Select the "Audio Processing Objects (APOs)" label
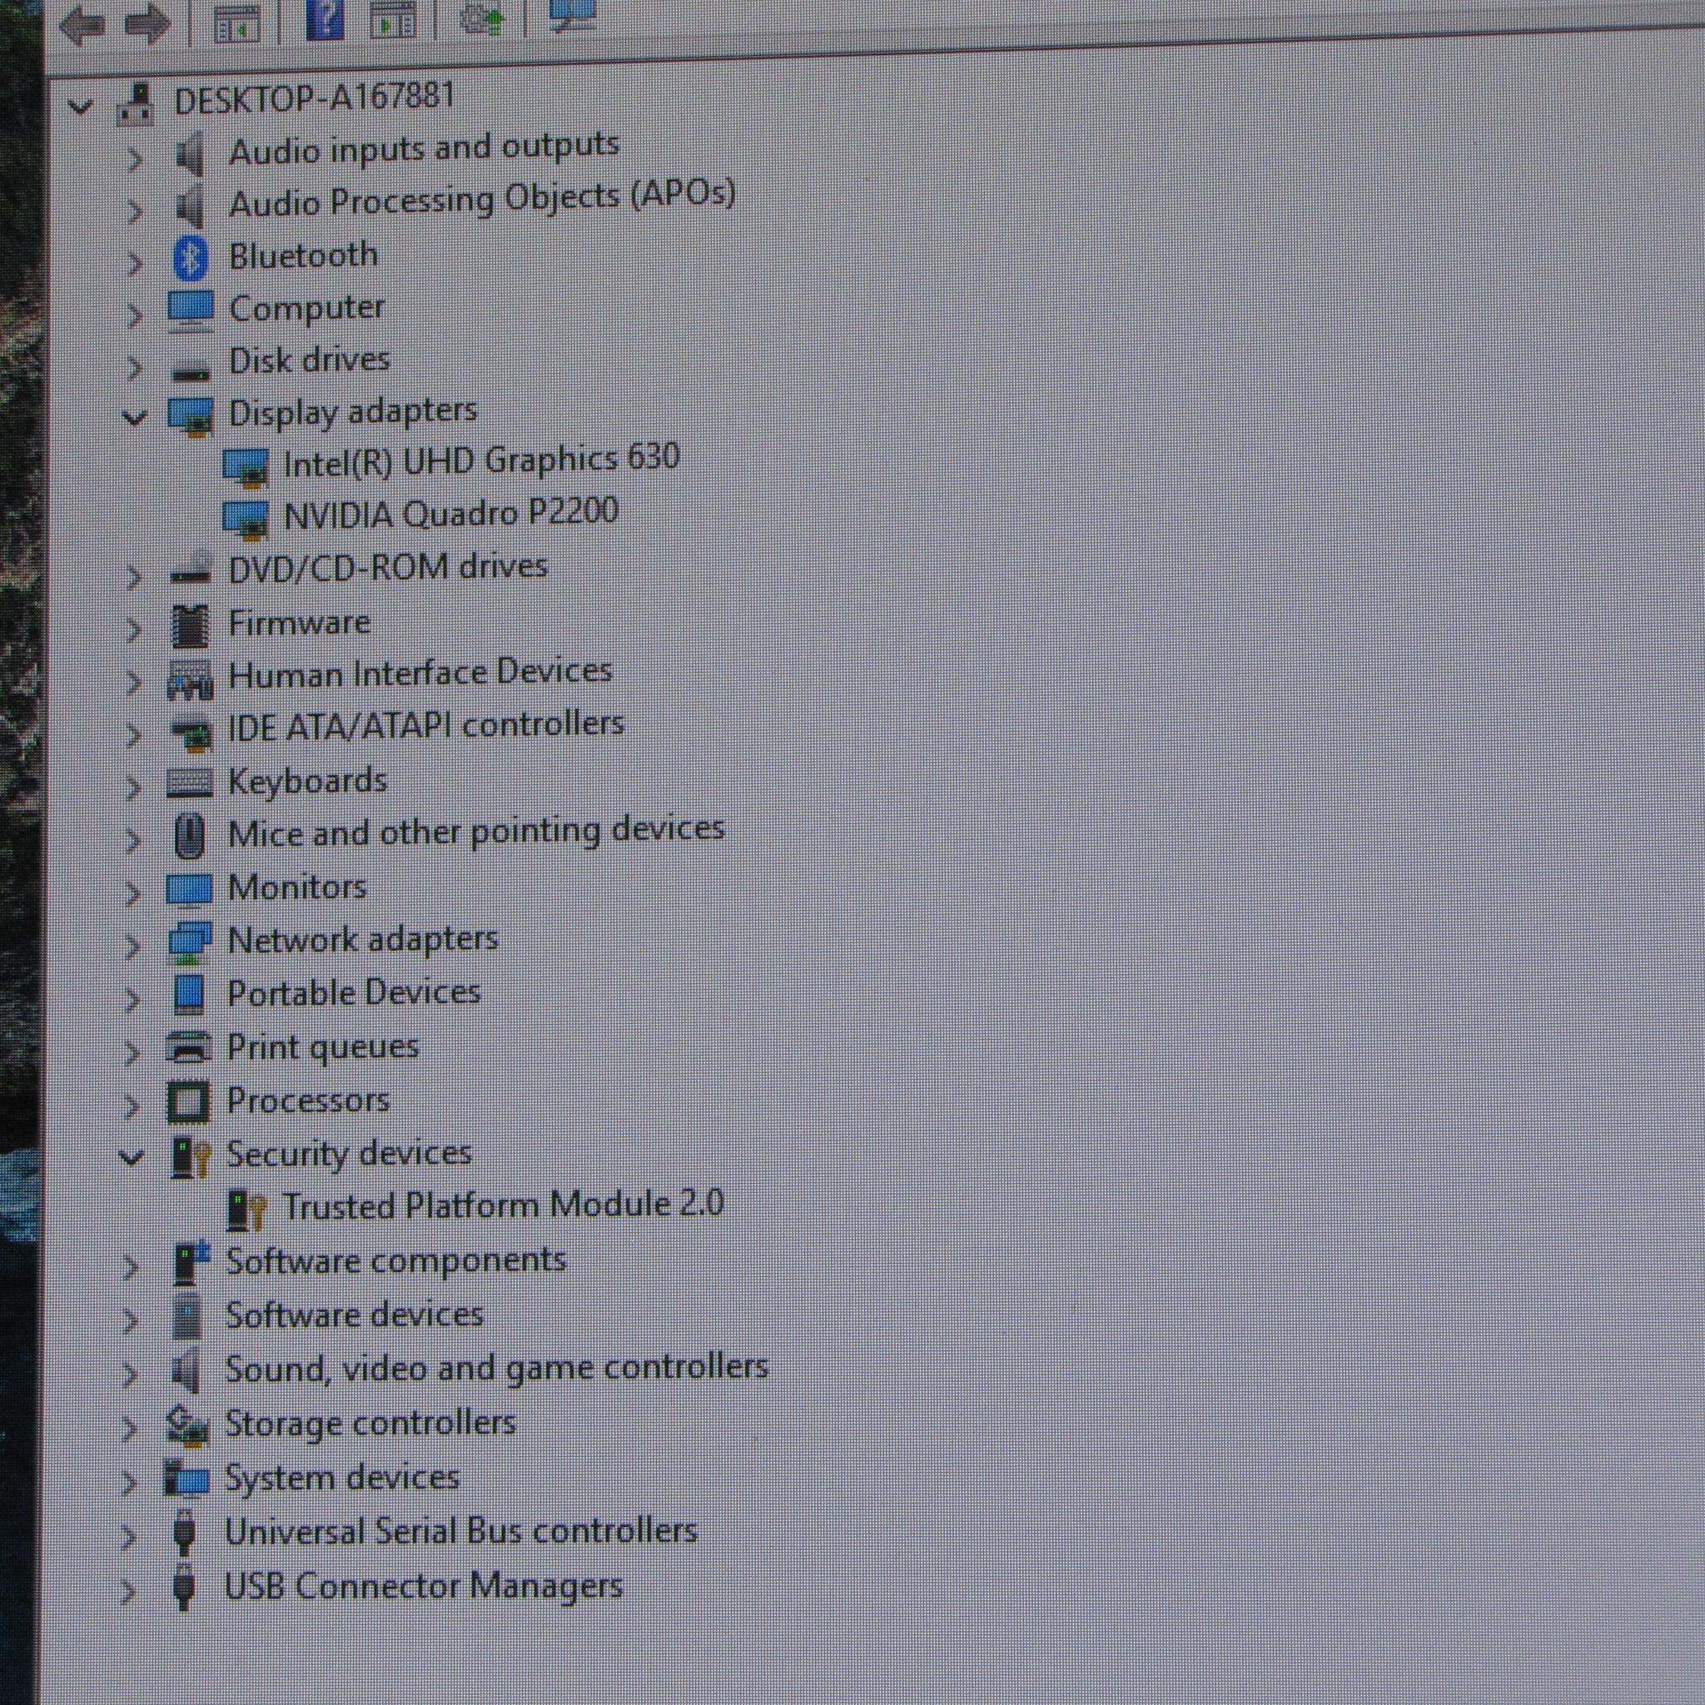This screenshot has height=1705, width=1705. click(x=482, y=199)
